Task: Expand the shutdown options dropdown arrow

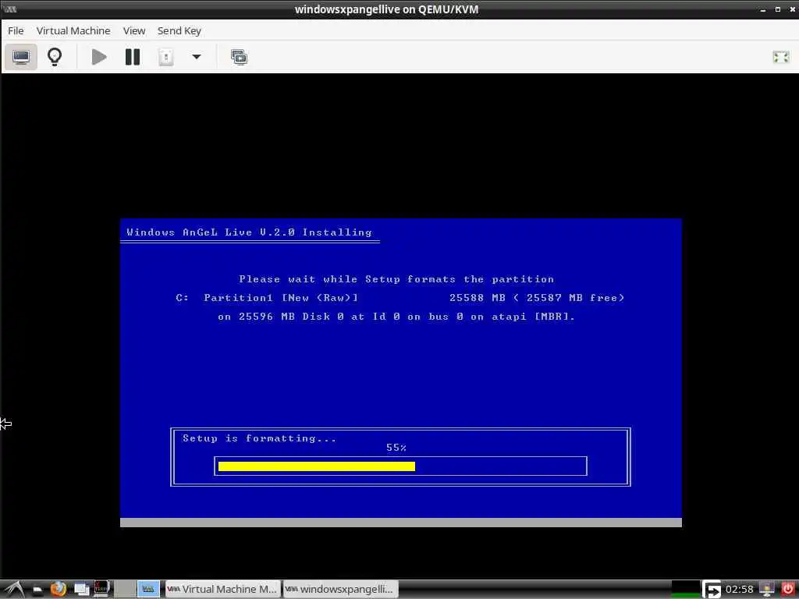Action: coord(196,57)
